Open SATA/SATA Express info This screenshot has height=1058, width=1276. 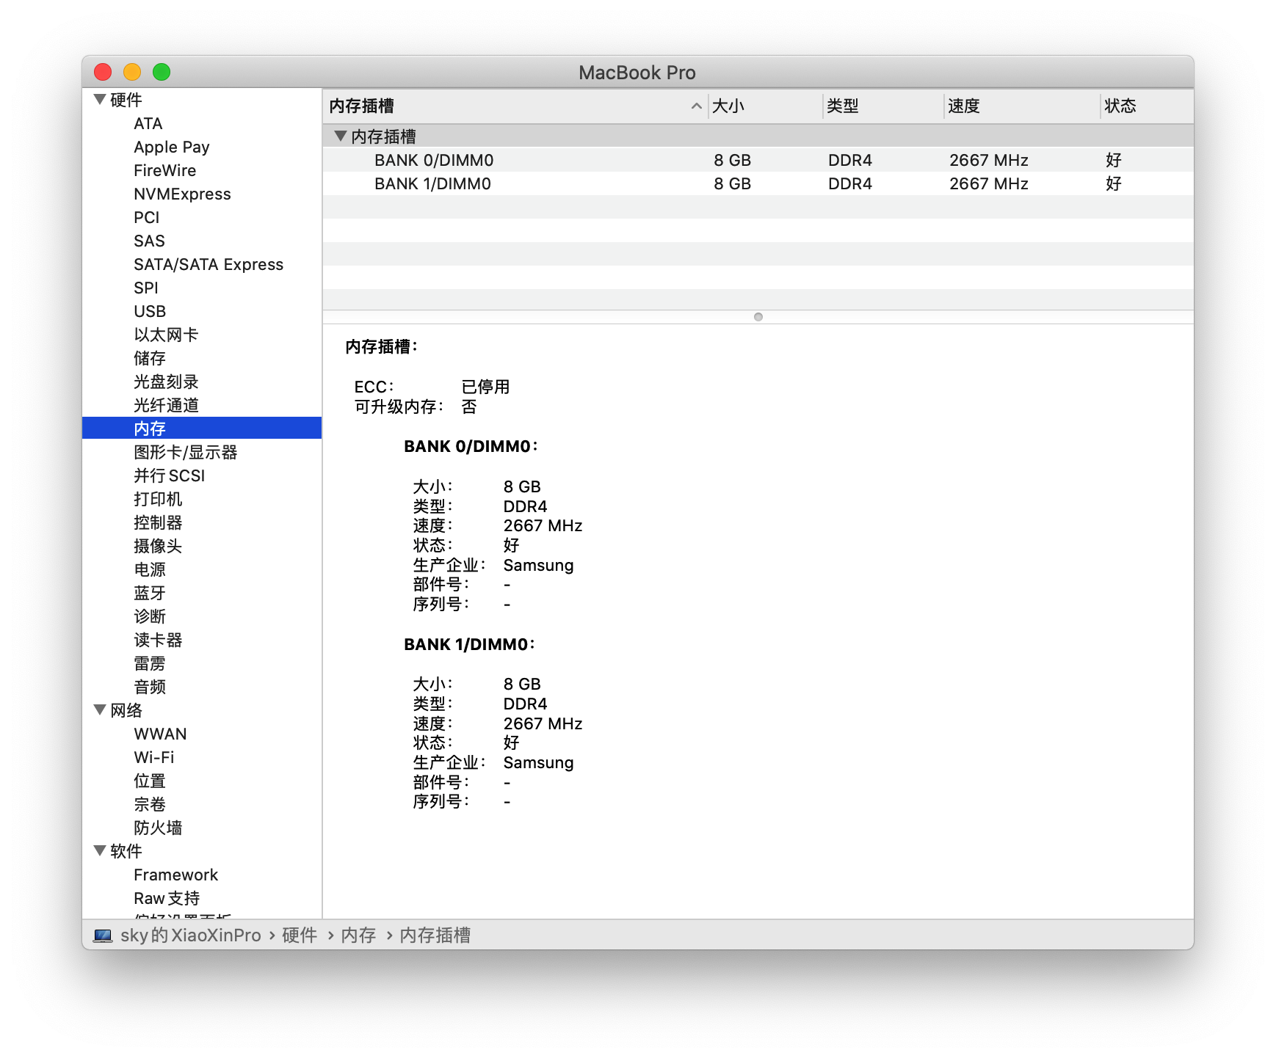click(209, 264)
